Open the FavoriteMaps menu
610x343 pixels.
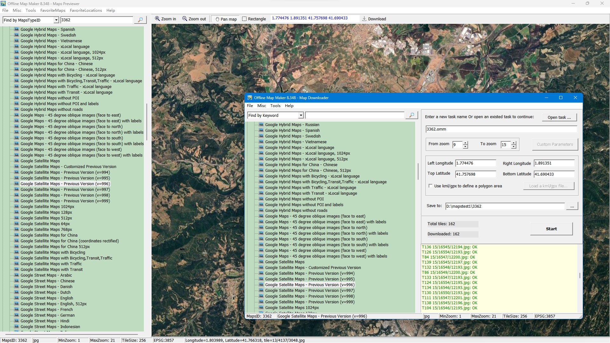53,10
